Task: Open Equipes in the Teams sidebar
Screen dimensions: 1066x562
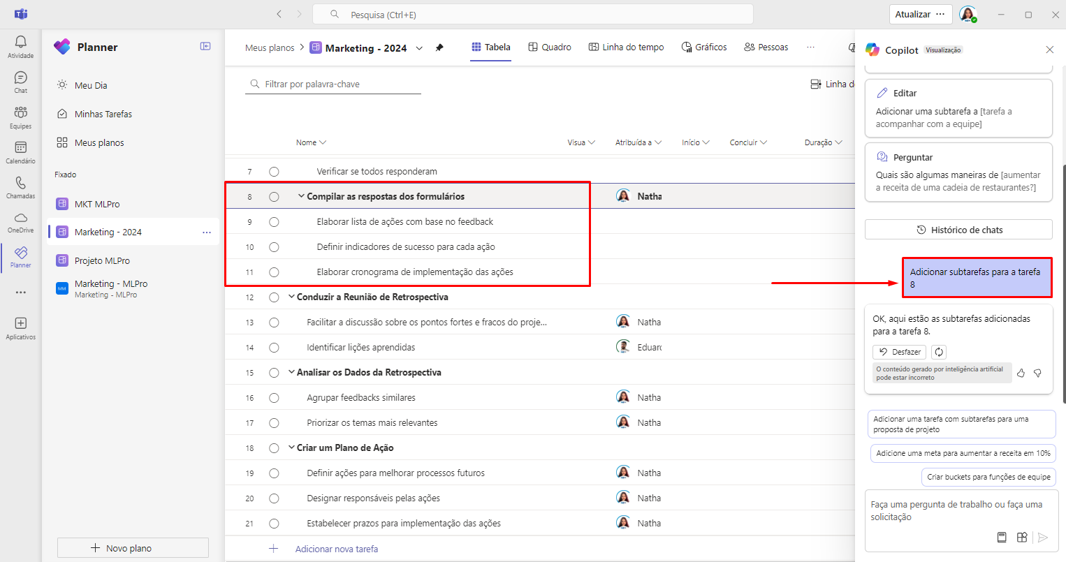Action: click(20, 117)
